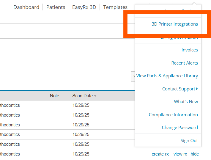Image resolution: width=211 pixels, height=160 pixels.
Task: Select 3D Printer Integrations menu item
Action: (174, 24)
